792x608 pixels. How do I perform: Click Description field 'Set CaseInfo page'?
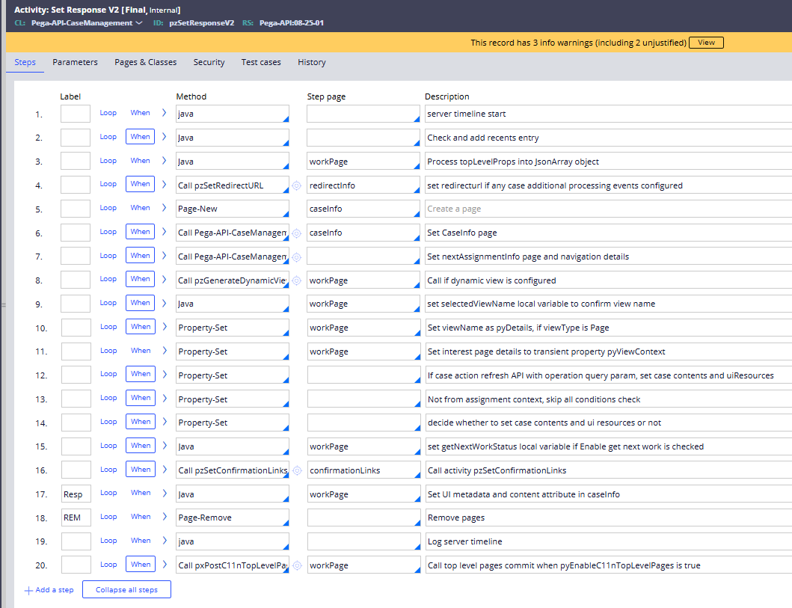pyautogui.click(x=608, y=233)
